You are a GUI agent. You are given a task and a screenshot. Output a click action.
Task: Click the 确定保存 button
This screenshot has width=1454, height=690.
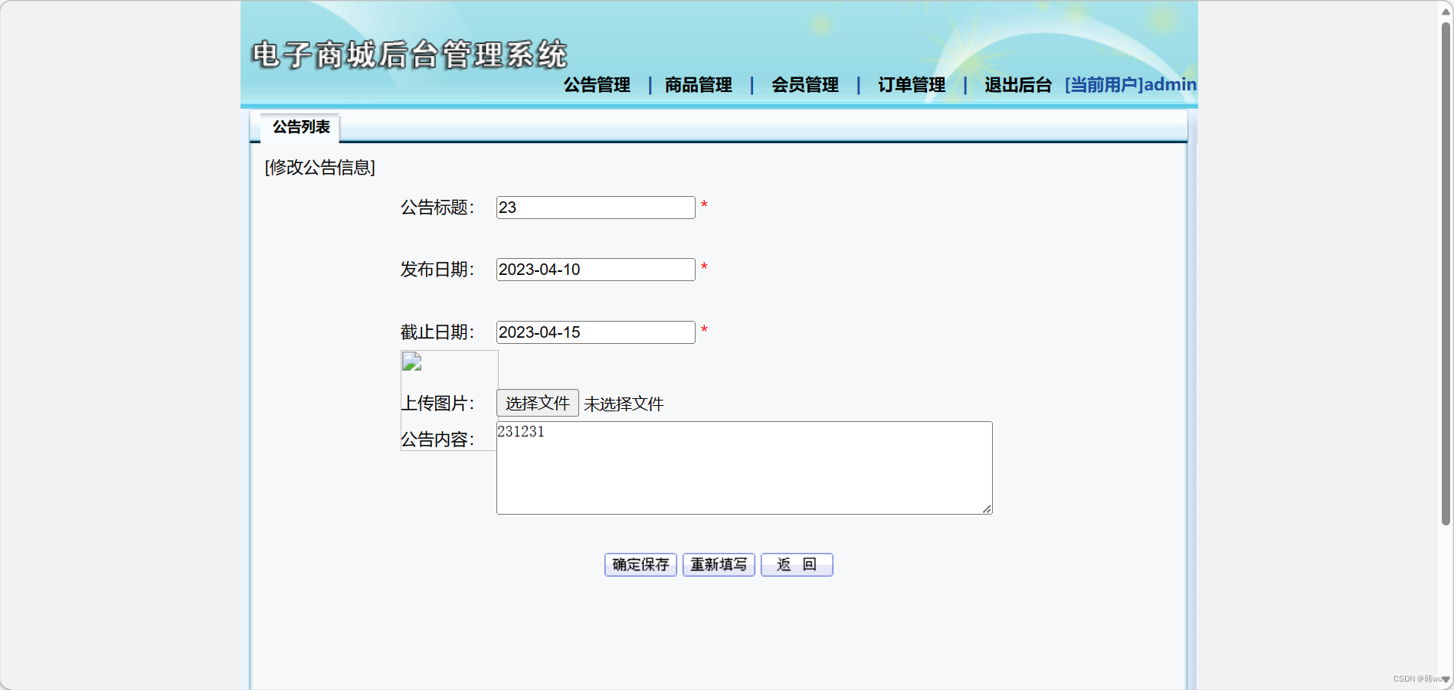(x=640, y=564)
